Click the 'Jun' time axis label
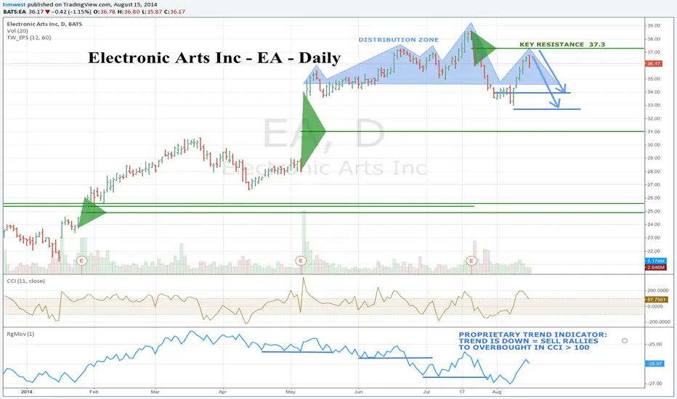 point(358,392)
